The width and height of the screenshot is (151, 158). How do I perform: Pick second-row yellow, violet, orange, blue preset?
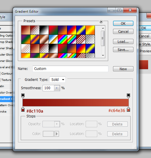pos(35,39)
